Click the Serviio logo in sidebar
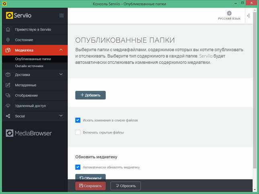Screen dimensions: 259x194 click(18, 16)
